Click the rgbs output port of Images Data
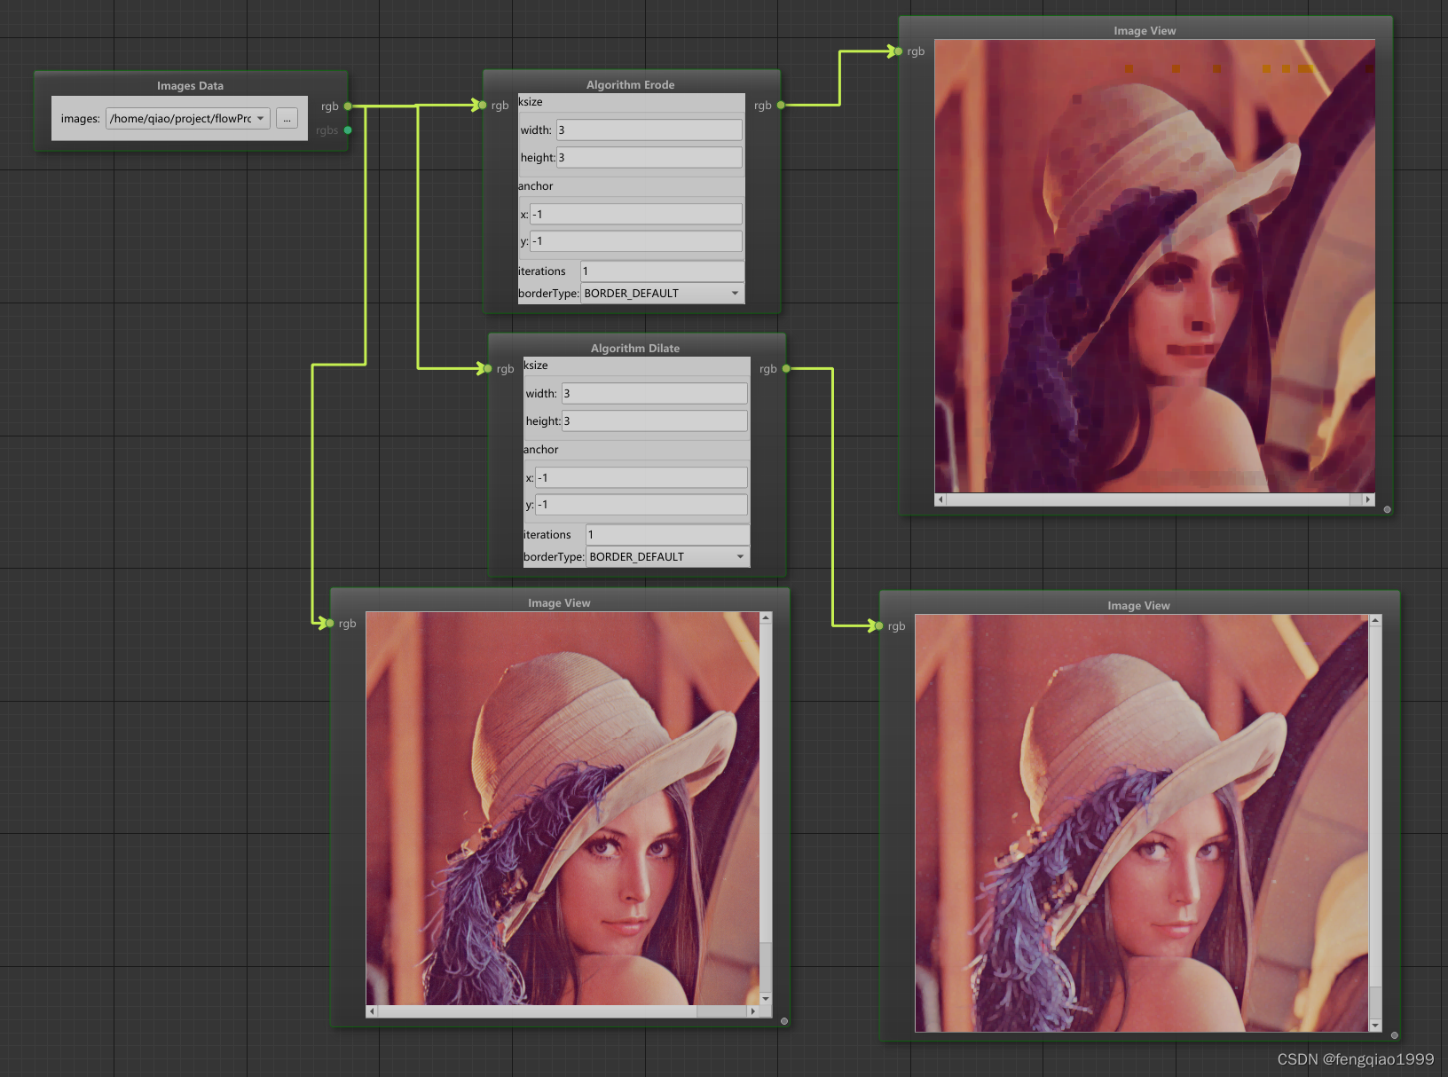This screenshot has width=1448, height=1077. [x=348, y=130]
